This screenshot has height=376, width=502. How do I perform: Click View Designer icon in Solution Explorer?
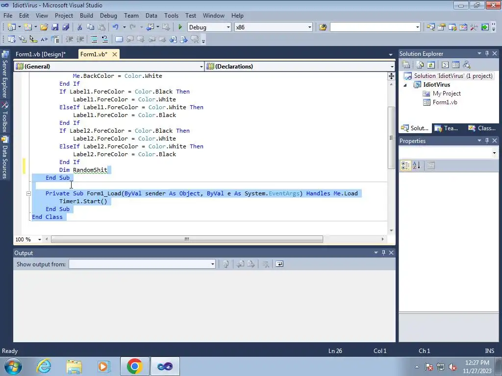[455, 65]
